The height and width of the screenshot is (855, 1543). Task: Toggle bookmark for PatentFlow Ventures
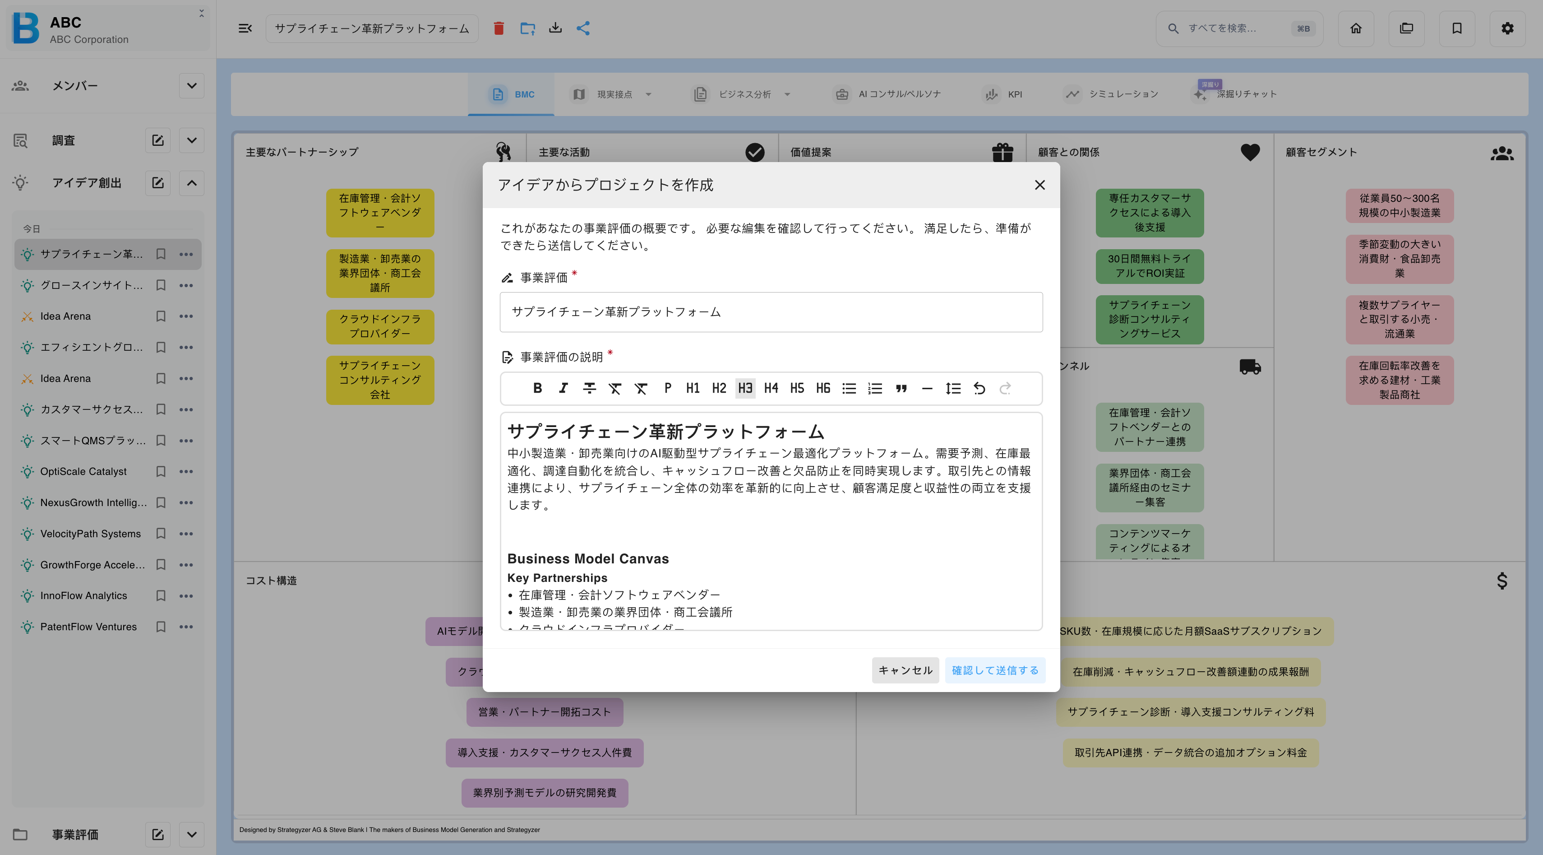click(x=161, y=627)
